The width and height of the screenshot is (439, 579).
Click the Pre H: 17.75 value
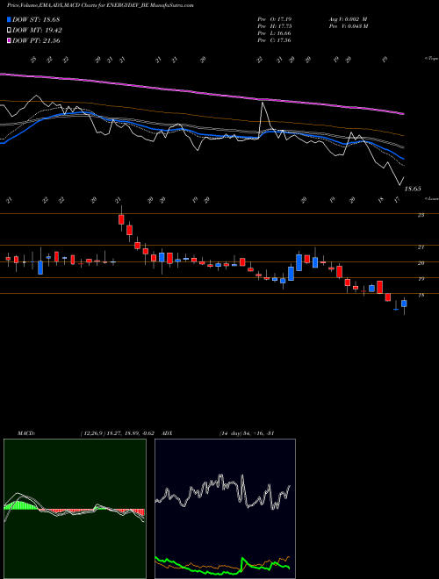(275, 26)
